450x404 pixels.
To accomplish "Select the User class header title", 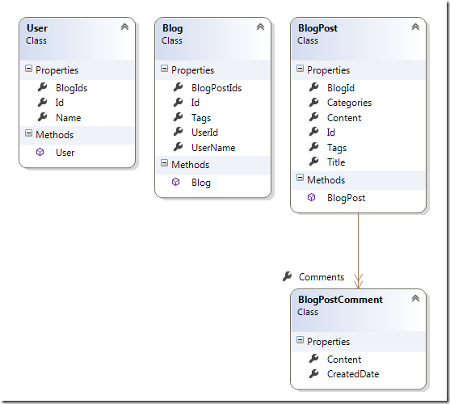I will [x=37, y=28].
